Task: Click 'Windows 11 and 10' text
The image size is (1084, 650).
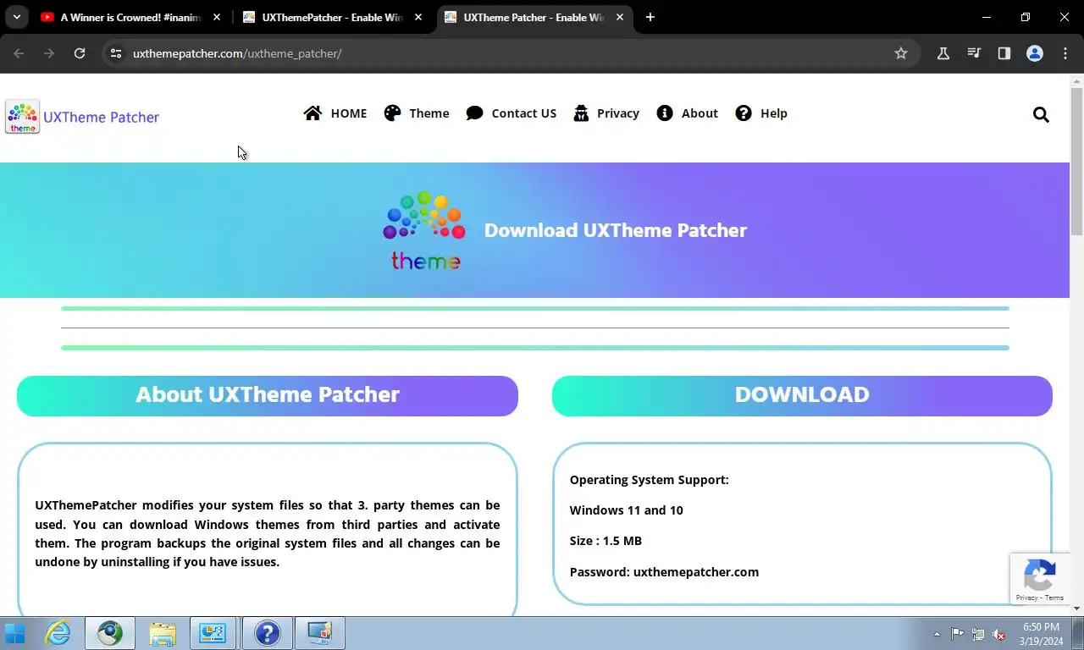Action: click(x=626, y=510)
